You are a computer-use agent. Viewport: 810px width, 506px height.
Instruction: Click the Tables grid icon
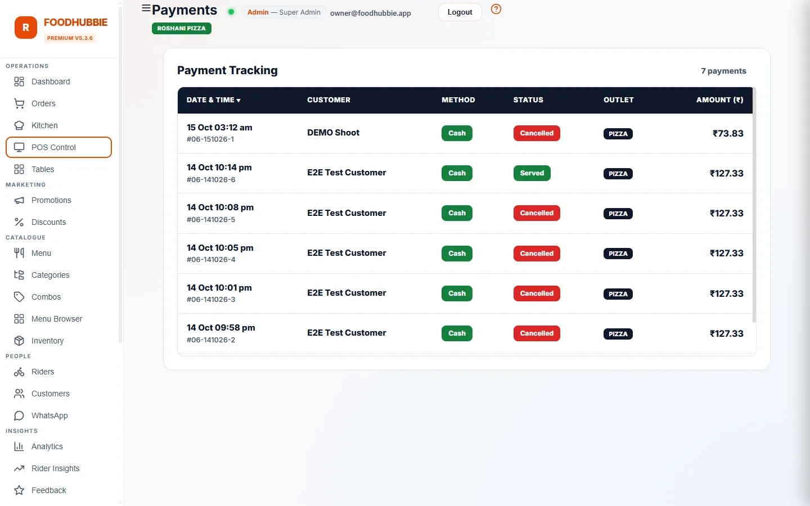click(19, 169)
